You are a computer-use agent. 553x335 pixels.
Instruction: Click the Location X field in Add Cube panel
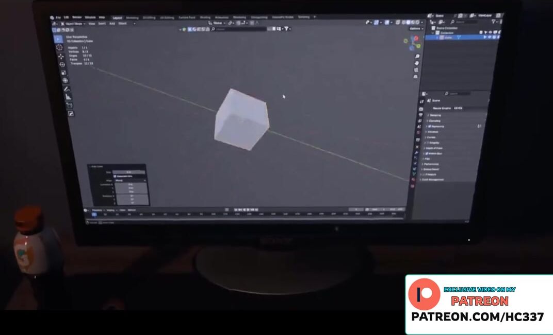[131, 184]
